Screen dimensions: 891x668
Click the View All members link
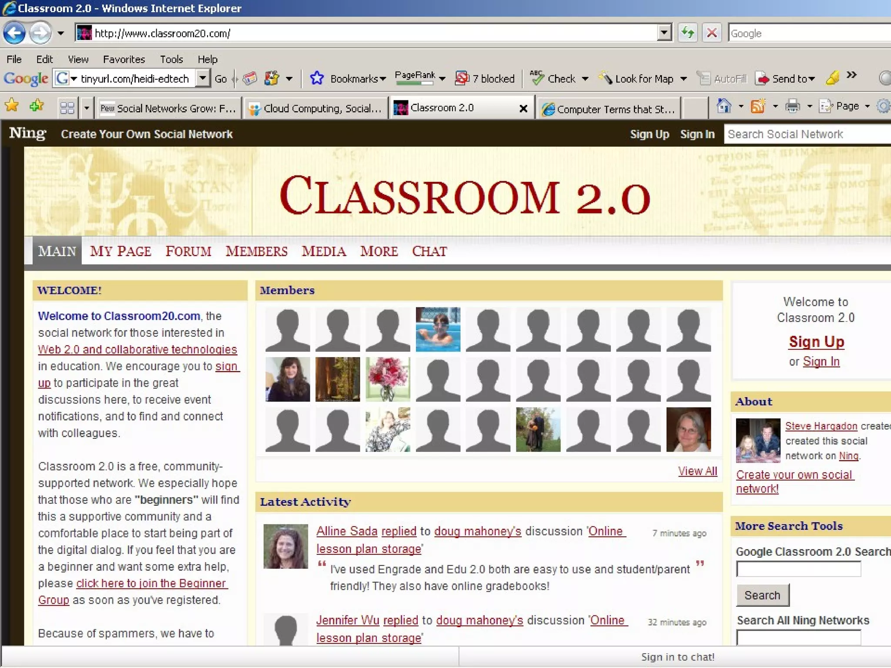(697, 471)
